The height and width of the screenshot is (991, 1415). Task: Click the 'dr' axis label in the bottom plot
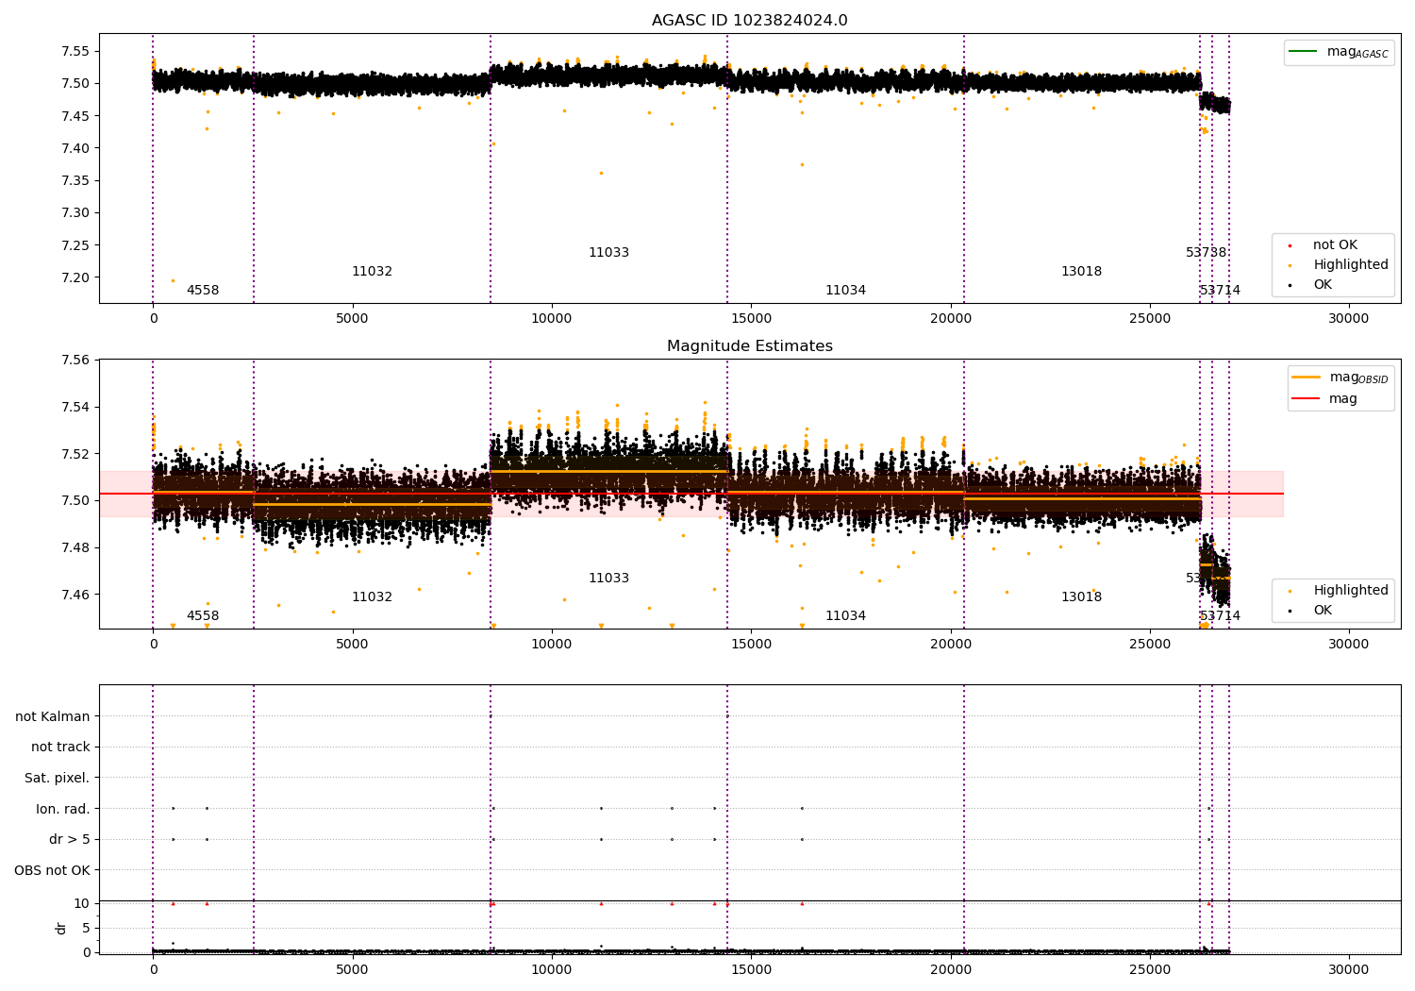point(61,928)
